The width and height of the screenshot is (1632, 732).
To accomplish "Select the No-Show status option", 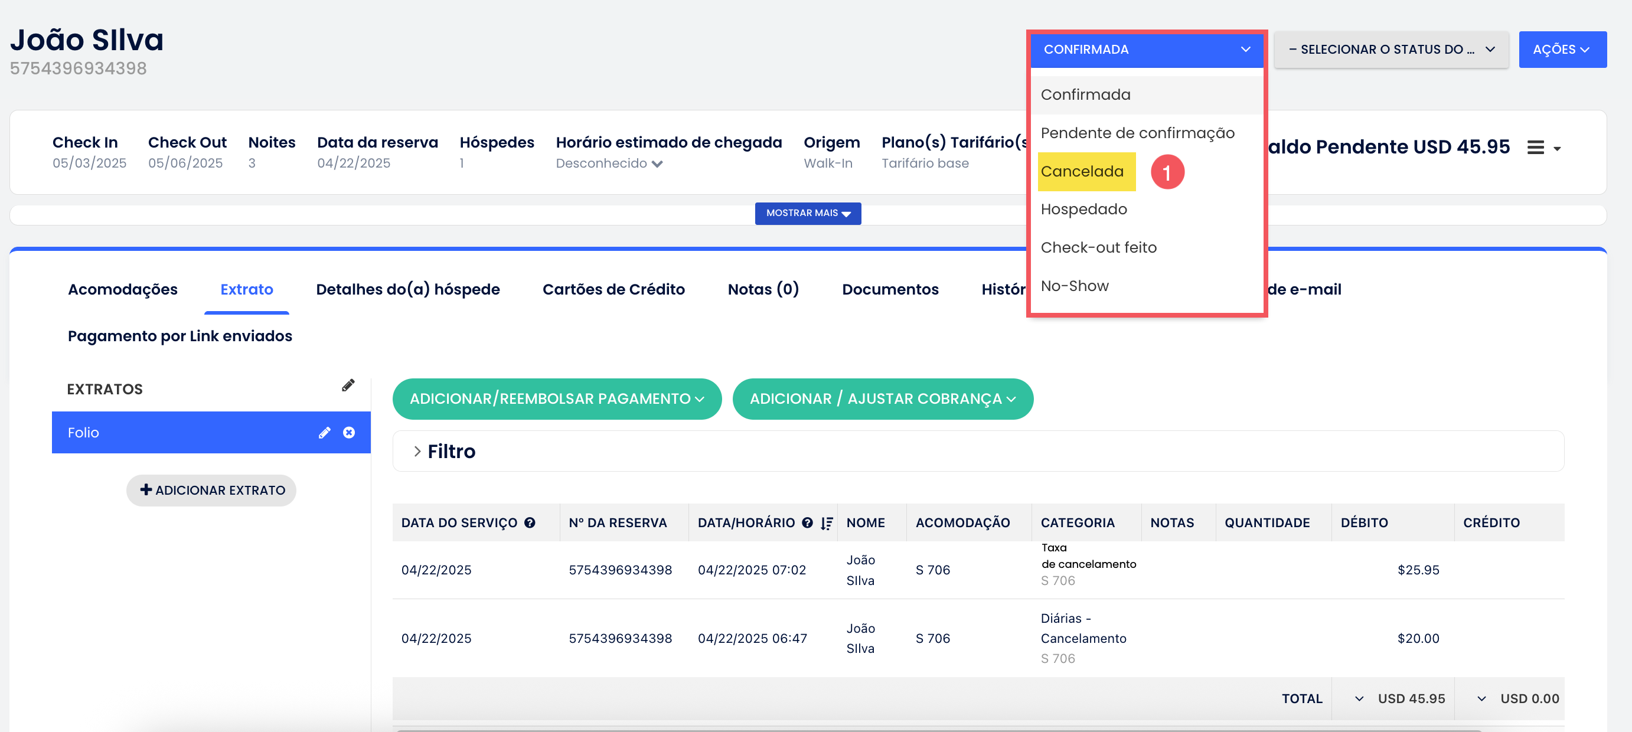I will (1075, 286).
